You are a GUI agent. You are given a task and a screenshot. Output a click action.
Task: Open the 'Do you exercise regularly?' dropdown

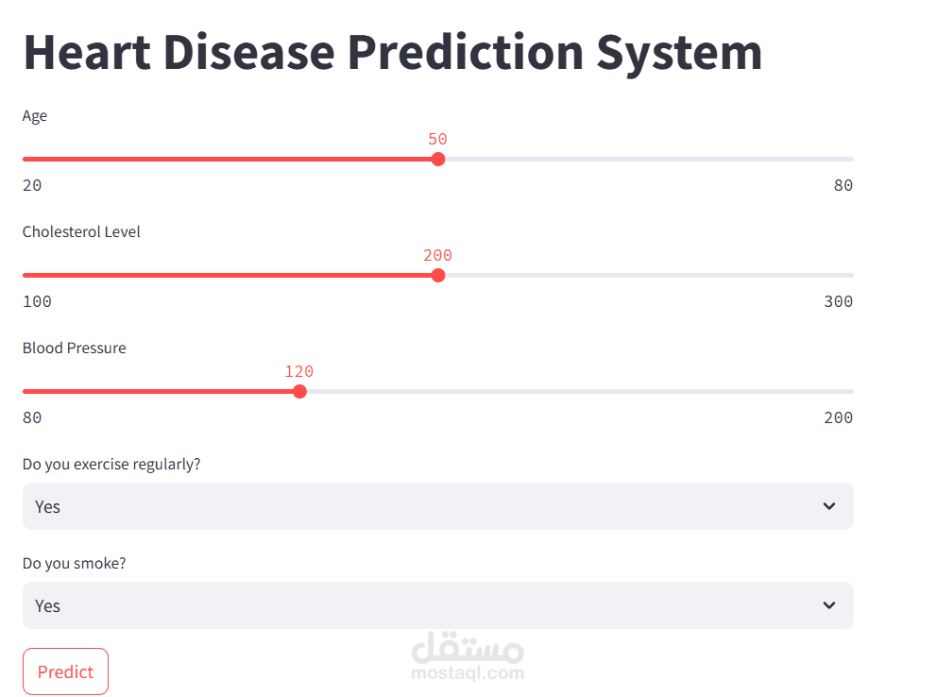[x=437, y=506]
